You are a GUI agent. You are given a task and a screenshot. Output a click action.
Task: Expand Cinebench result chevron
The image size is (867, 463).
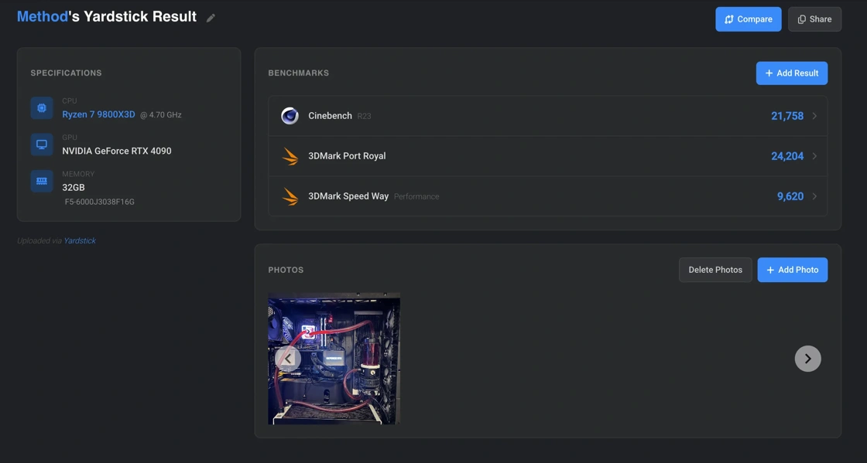(x=814, y=116)
